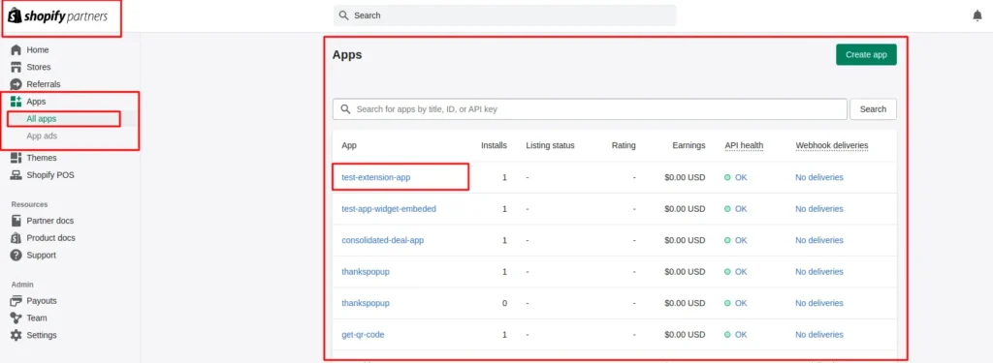
Task: Click the notification bell icon
Action: [x=977, y=15]
